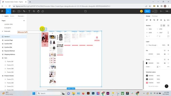Select the youtube video page
Image resolution: width=171 pixels, height=96 pixels.
tap(9, 24)
